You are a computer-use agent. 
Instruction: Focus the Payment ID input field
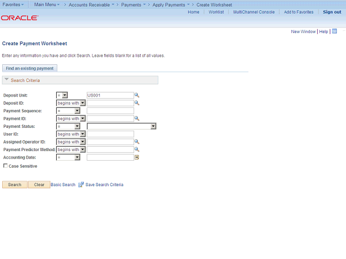point(110,119)
